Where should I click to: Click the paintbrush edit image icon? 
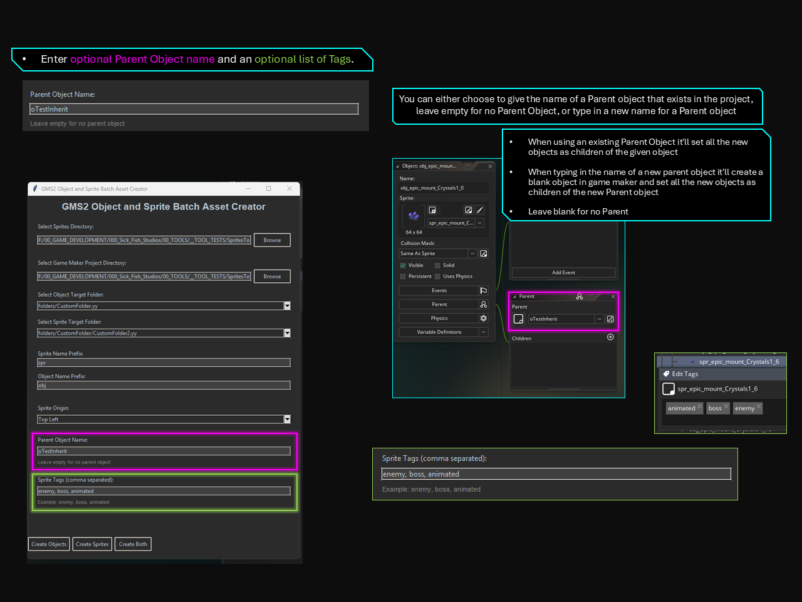tap(479, 210)
